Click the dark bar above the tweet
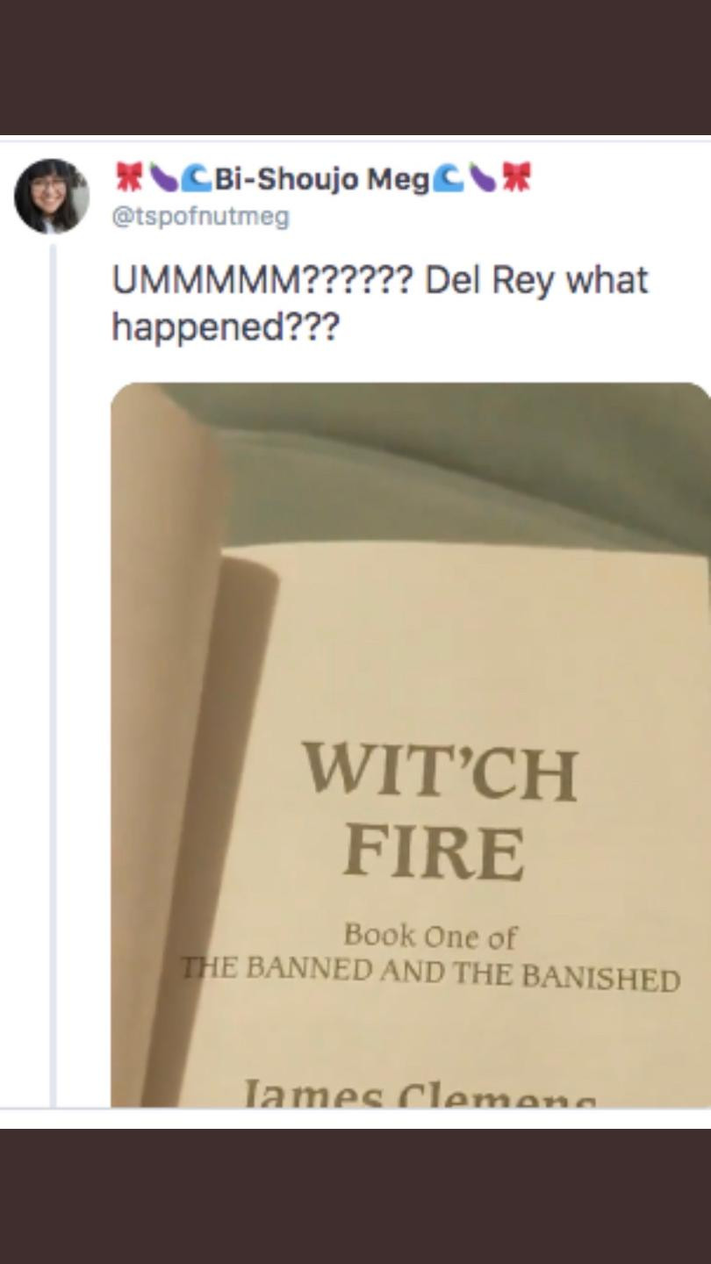This screenshot has width=711, height=1264. point(355,68)
